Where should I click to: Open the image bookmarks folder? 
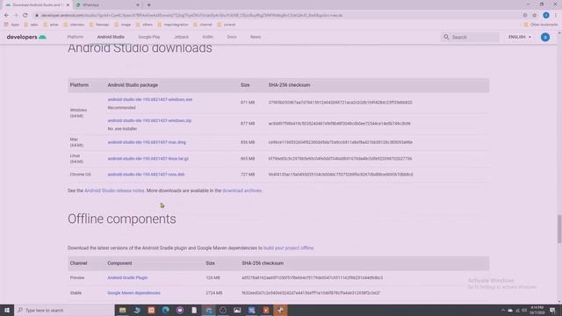click(123, 25)
